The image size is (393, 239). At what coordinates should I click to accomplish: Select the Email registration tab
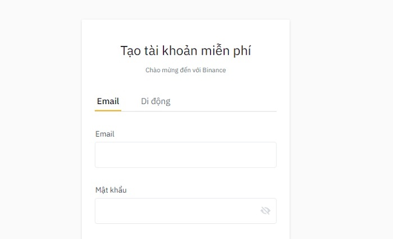(x=108, y=101)
